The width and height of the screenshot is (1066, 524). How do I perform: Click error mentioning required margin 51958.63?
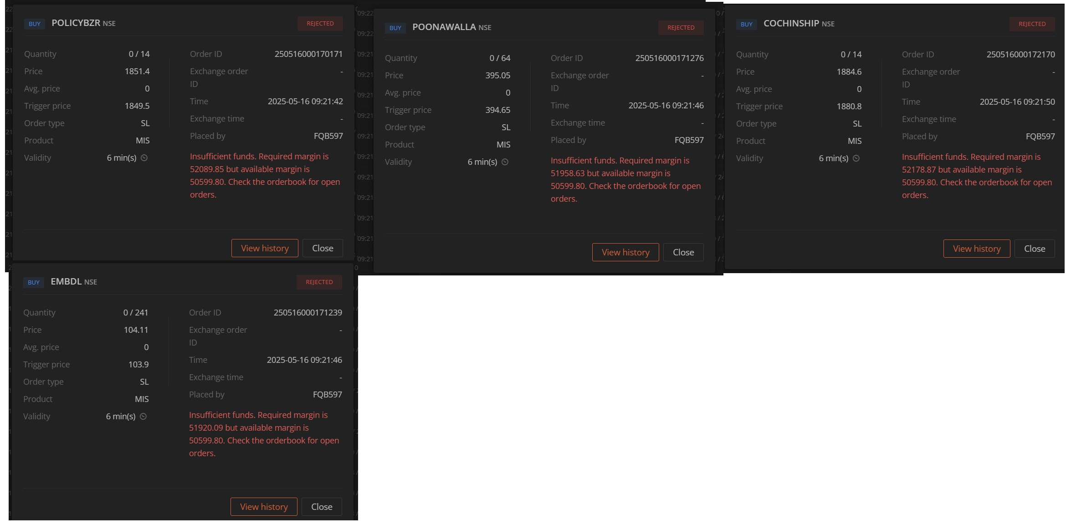click(626, 180)
